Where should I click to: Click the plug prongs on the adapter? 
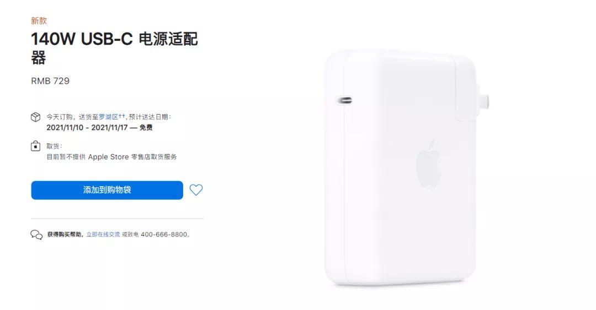(483, 101)
